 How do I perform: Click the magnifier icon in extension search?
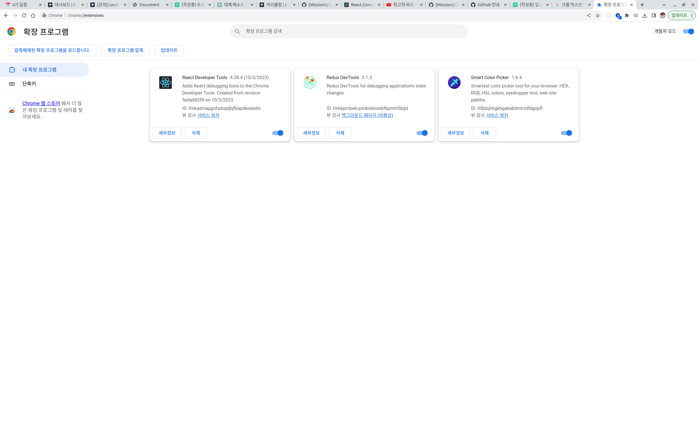tap(237, 31)
